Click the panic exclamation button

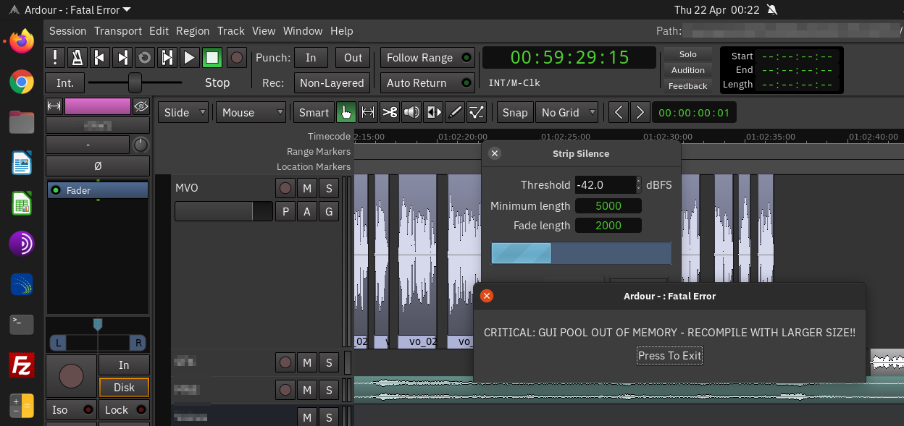click(55, 58)
